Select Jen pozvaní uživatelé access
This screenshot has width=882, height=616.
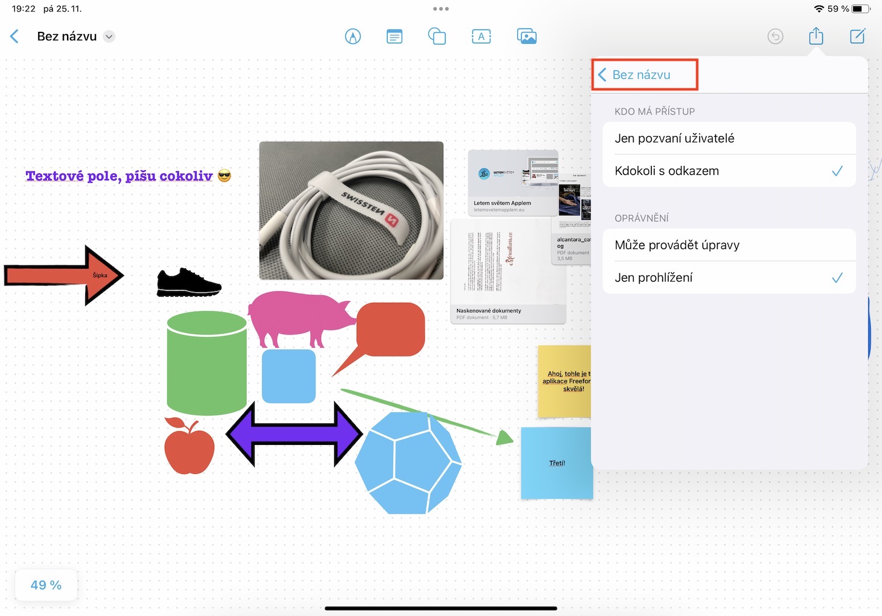[729, 138]
